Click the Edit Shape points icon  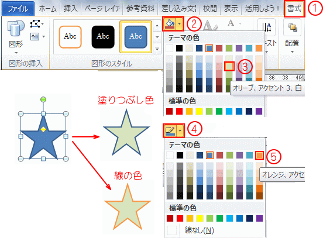tap(35, 23)
